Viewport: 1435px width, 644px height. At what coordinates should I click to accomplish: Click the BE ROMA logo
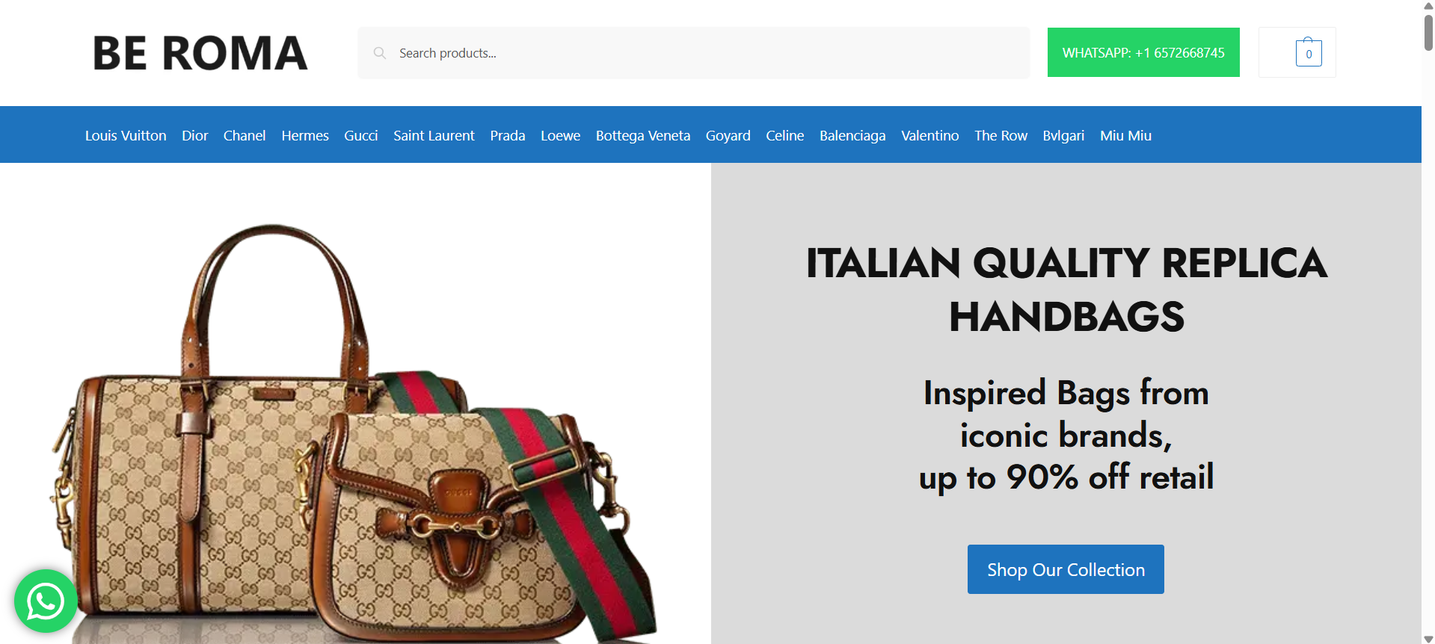(200, 53)
